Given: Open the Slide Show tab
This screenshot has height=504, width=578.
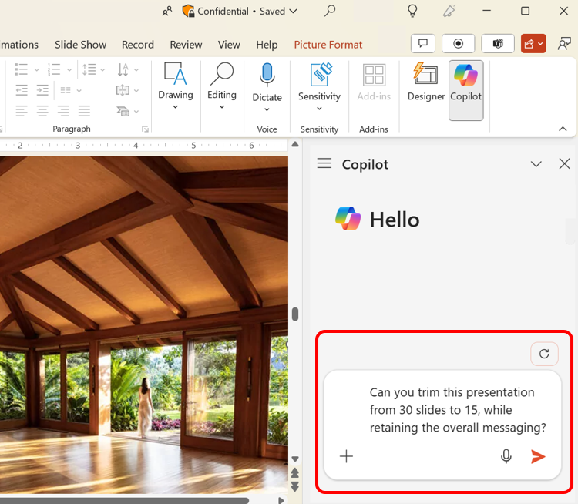Looking at the screenshot, I should click(80, 45).
